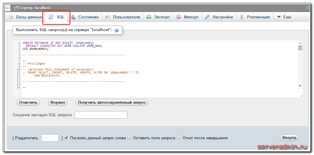Click the Разделитель delimiter input field

coord(50,138)
